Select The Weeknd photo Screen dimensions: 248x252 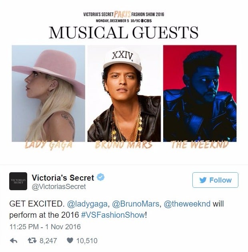pos(200,93)
